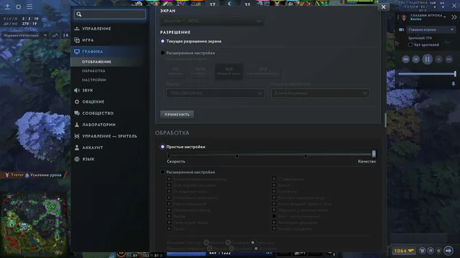The height and width of the screenshot is (258, 460).
Task: Click the scissors clip icon
Action: [401, 84]
